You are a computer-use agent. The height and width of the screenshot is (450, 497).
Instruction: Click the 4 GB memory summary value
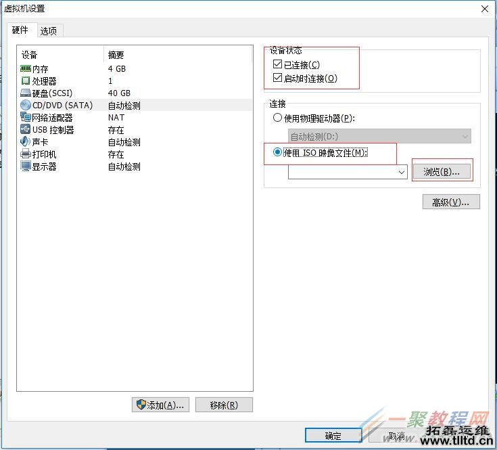[117, 69]
